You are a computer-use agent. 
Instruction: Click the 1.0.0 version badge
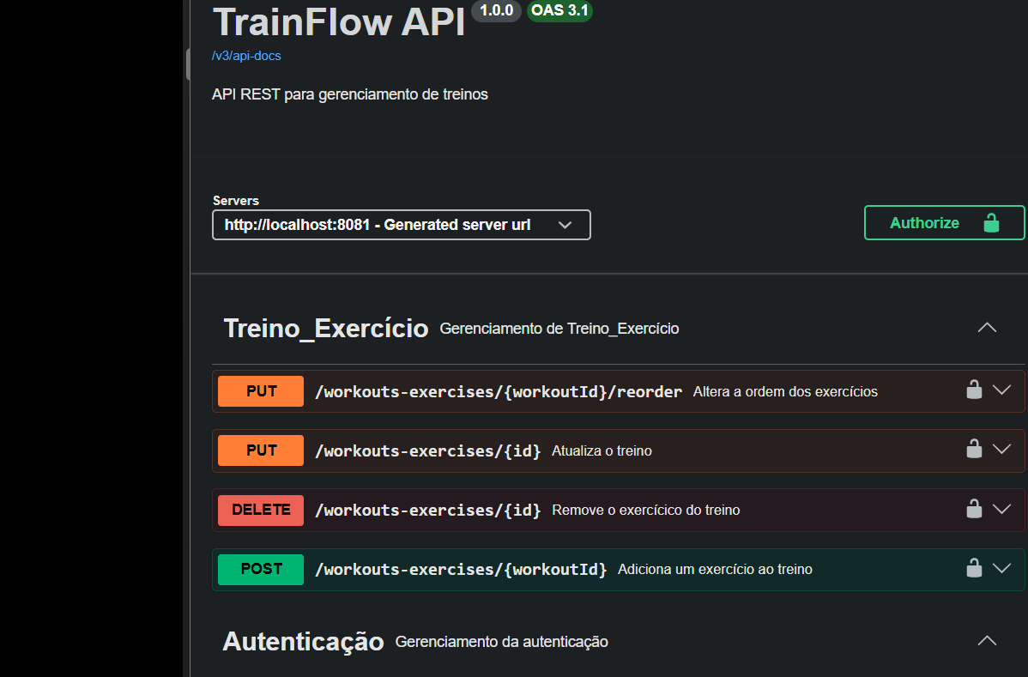(496, 10)
